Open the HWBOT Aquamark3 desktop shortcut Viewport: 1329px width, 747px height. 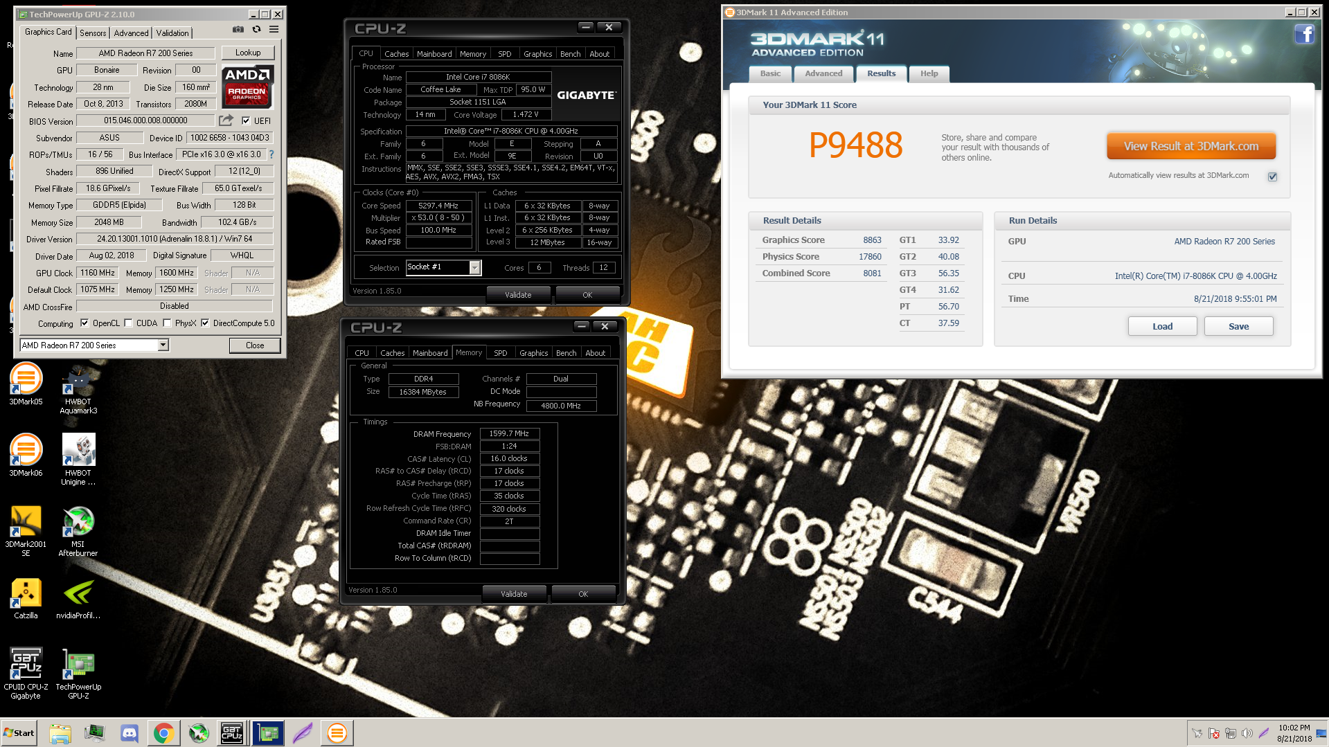(78, 389)
